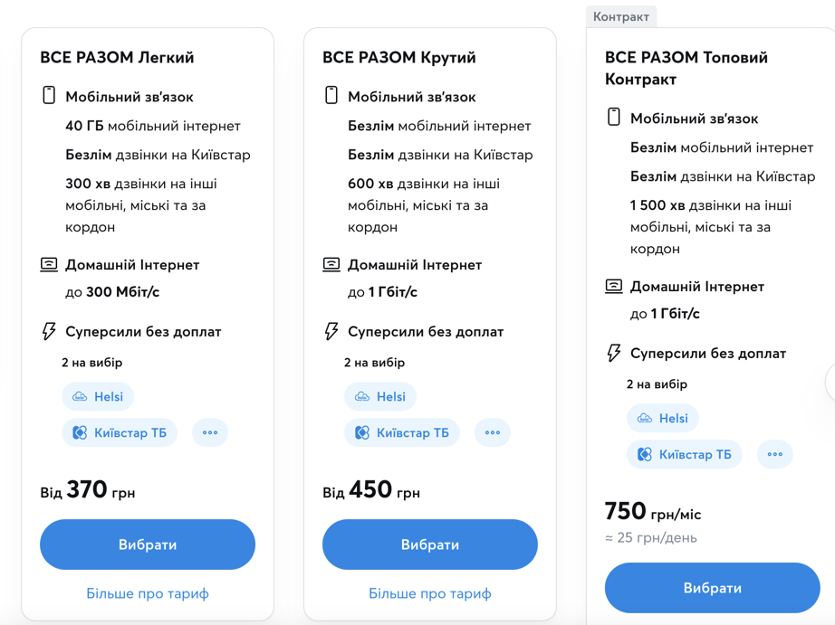The width and height of the screenshot is (835, 625).
Task: Open Більше про тариф link under Крутий
Action: pos(430,593)
